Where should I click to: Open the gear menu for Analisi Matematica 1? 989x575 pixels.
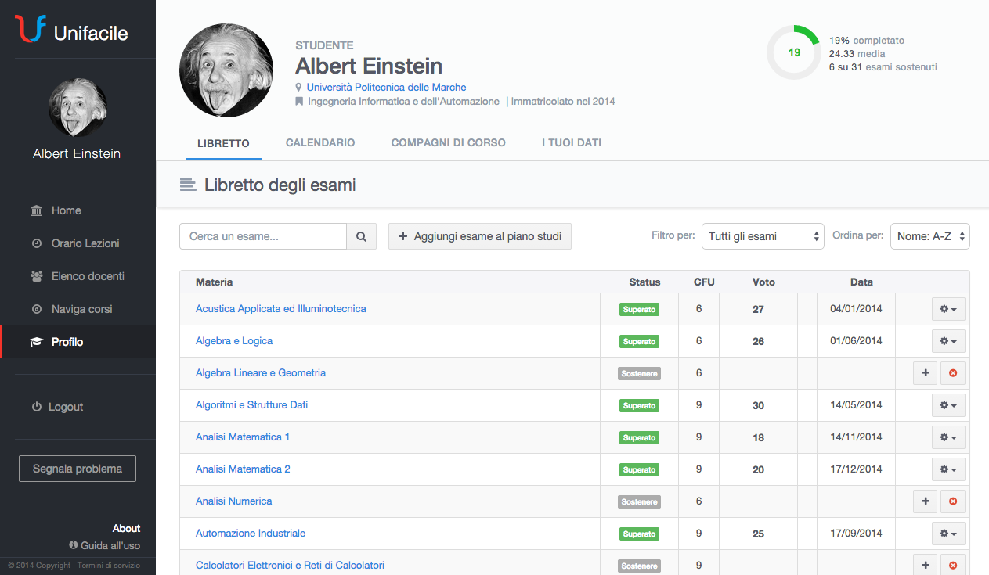point(948,437)
